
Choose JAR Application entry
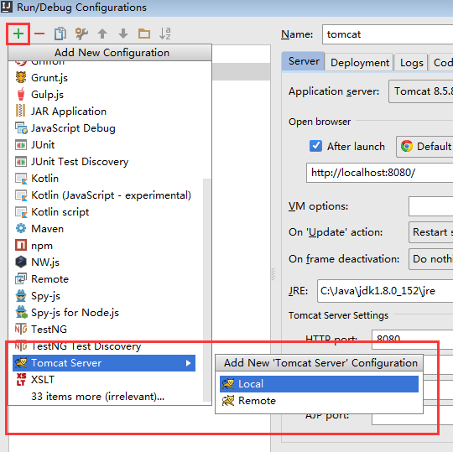[105, 112]
